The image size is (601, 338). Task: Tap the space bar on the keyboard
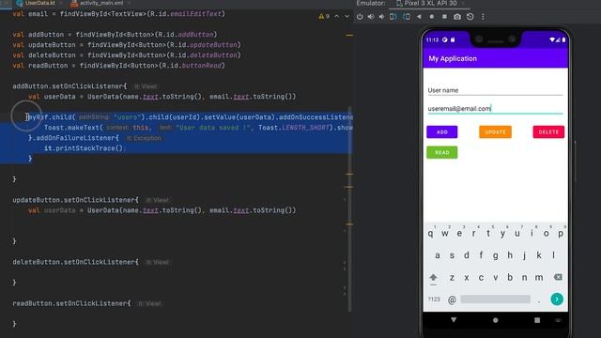coord(495,300)
